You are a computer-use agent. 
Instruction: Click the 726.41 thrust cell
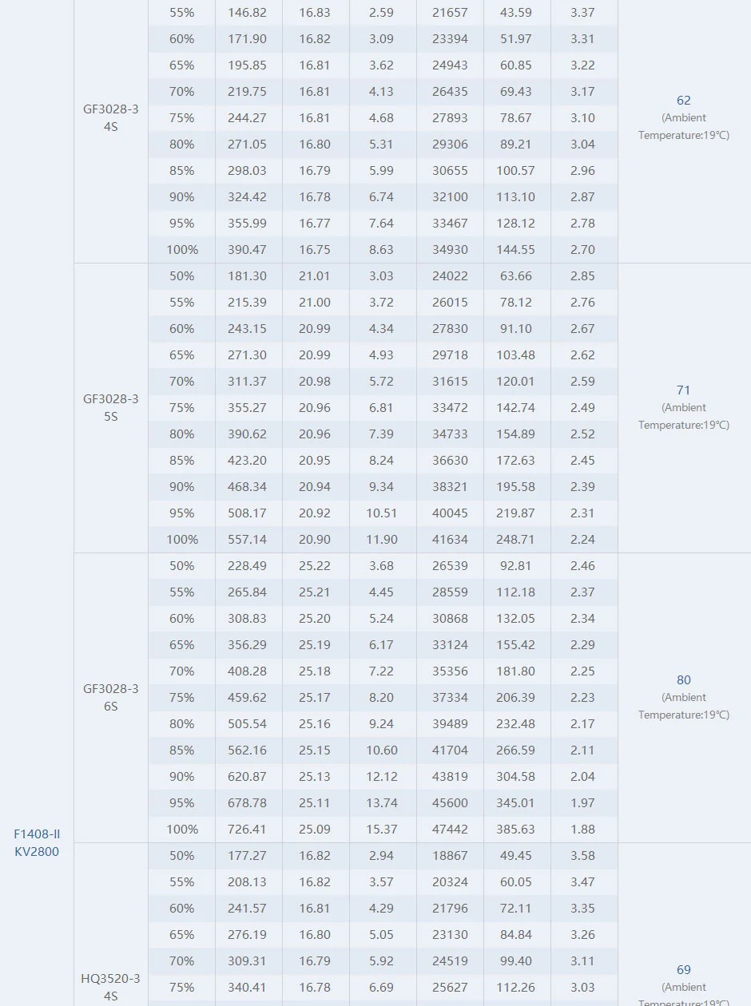point(248,830)
